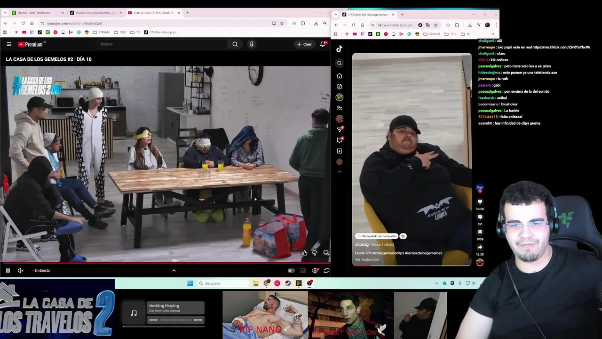Toggle subtitles in YouTube player
This screenshot has width=602, height=339.
[303, 270]
